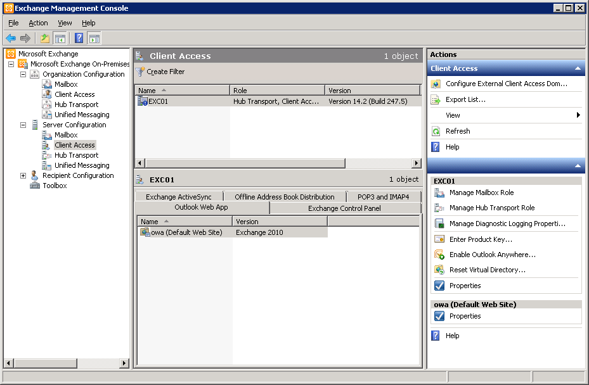Click the Create Filter funnel icon
The image size is (589, 385).
(140, 72)
